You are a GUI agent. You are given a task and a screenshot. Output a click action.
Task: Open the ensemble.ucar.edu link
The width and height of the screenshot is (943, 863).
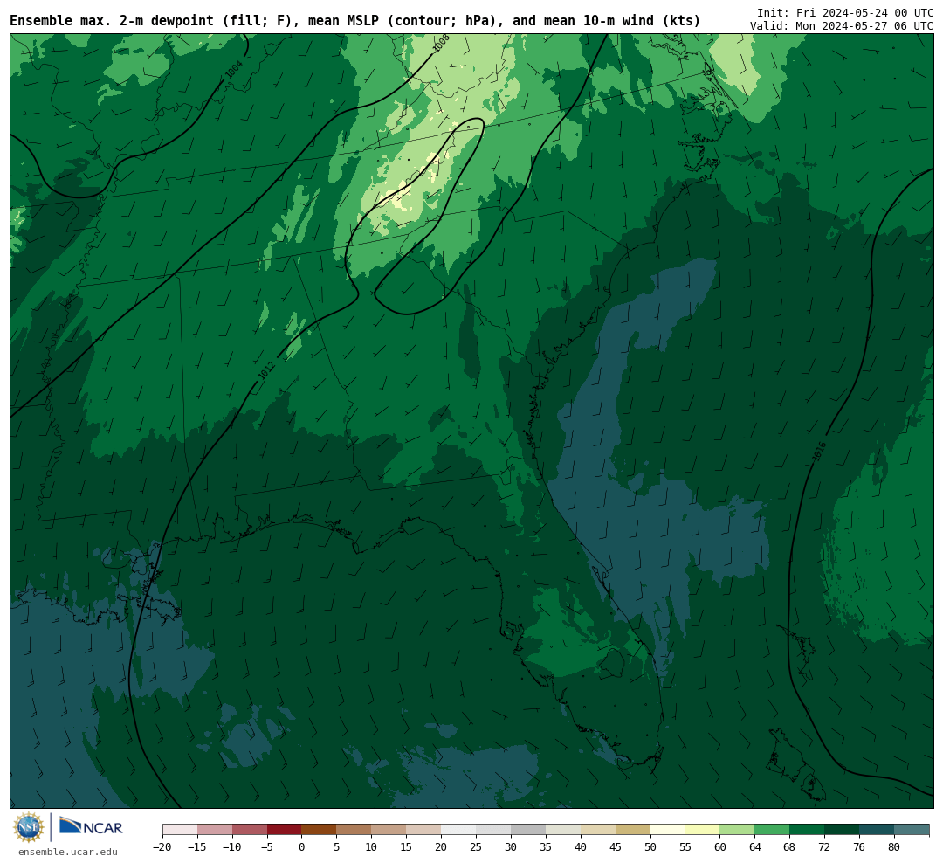[x=68, y=852]
